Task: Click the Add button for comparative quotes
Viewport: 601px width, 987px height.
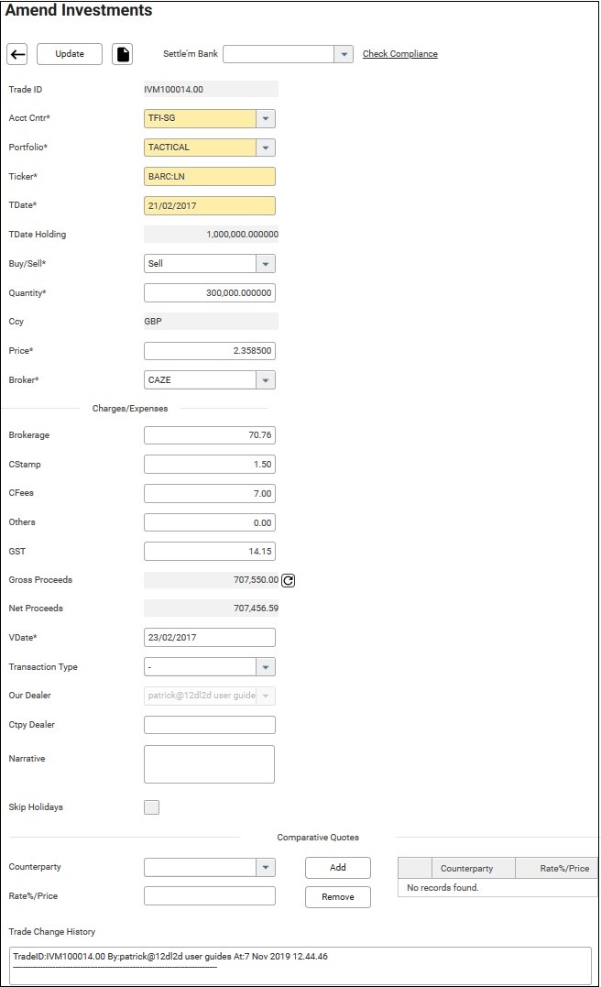Action: tap(337, 867)
